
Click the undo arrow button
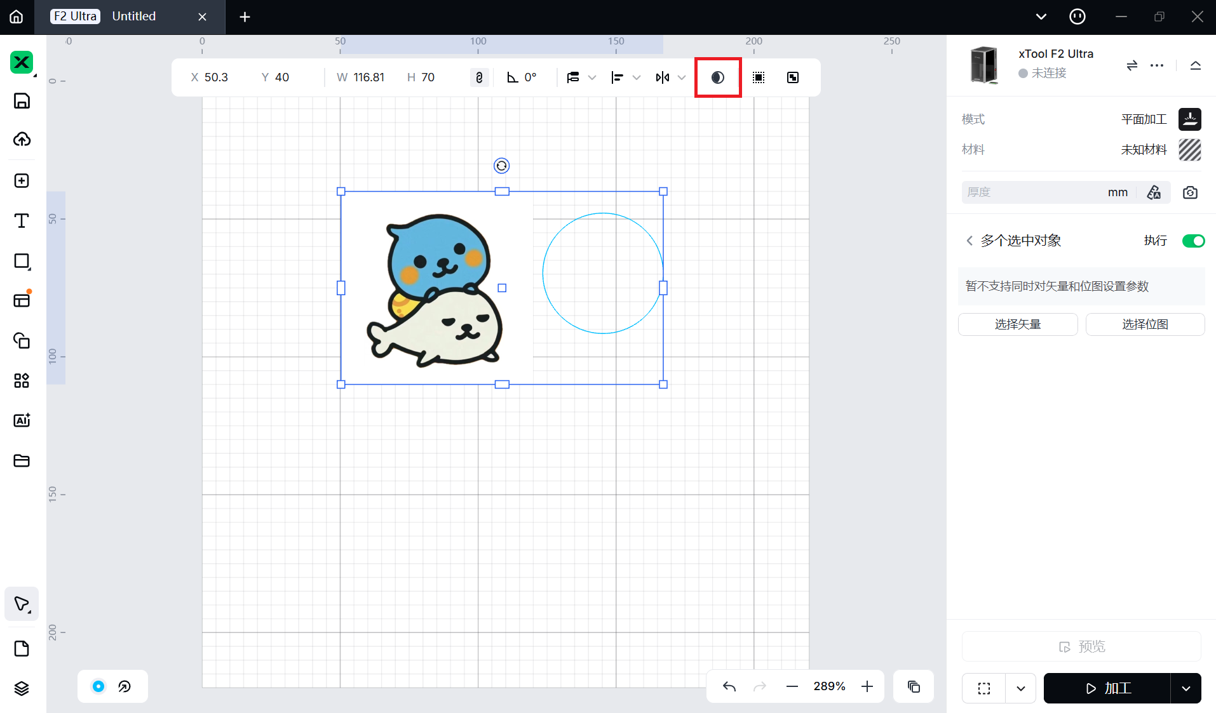click(x=729, y=686)
